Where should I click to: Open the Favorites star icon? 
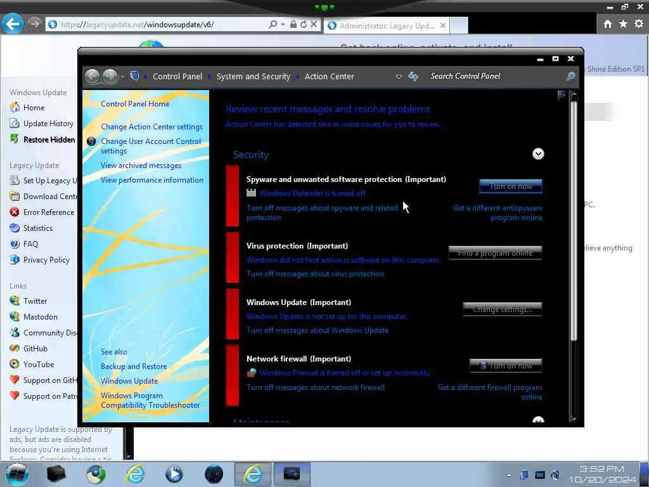click(623, 24)
